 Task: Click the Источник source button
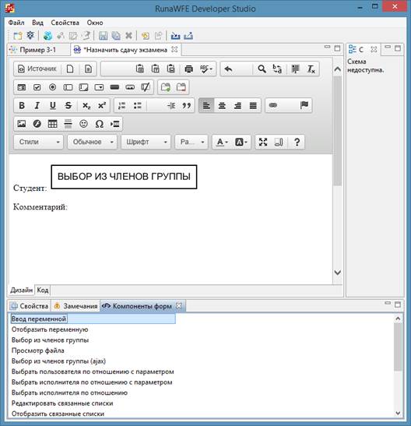(x=37, y=69)
